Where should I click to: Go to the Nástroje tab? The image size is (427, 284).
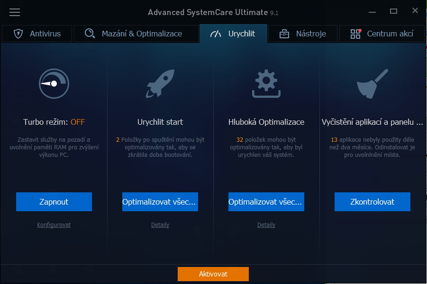(x=303, y=34)
